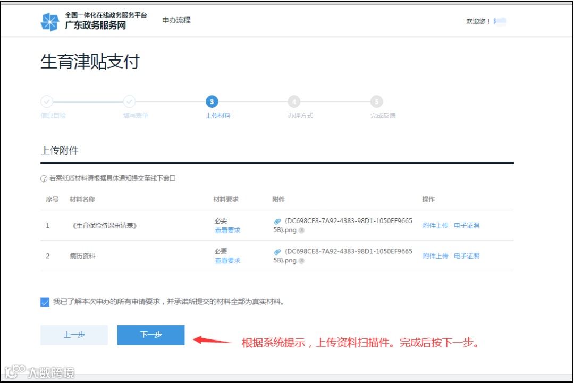Click the paperclip icon of 病历资料 attachment
The width and height of the screenshot is (574, 383).
coord(277,252)
